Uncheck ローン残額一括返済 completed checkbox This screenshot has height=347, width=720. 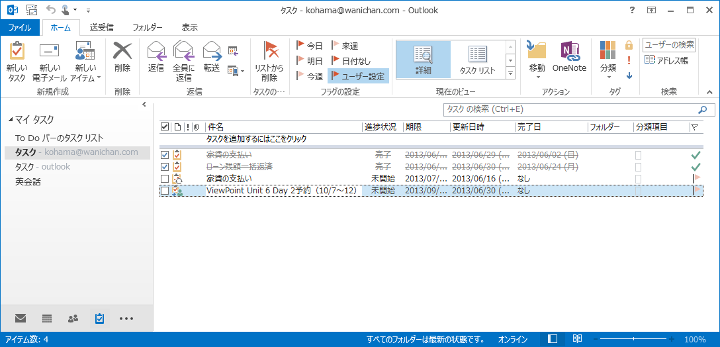165,167
